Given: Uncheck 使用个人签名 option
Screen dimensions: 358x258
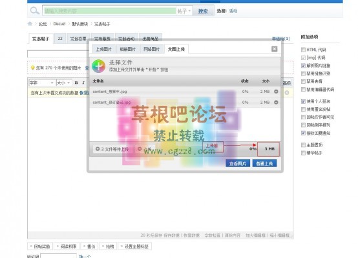Looking at the screenshot, I should [x=303, y=101].
